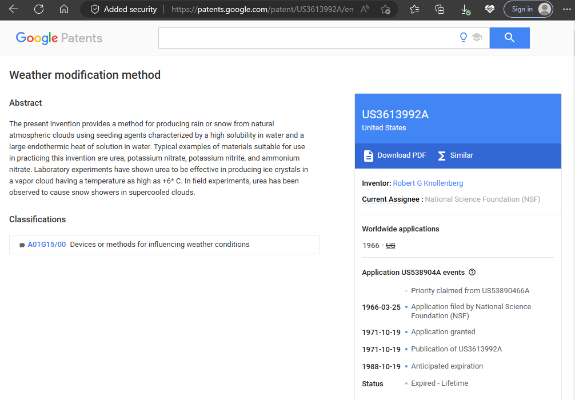Toggle the Scholar graduation cap icon

[477, 37]
